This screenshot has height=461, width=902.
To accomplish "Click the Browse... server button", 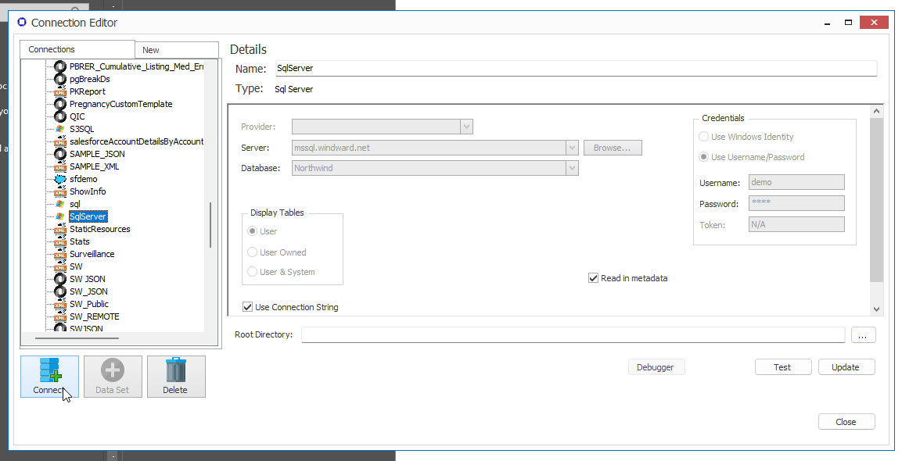I will 613,148.
